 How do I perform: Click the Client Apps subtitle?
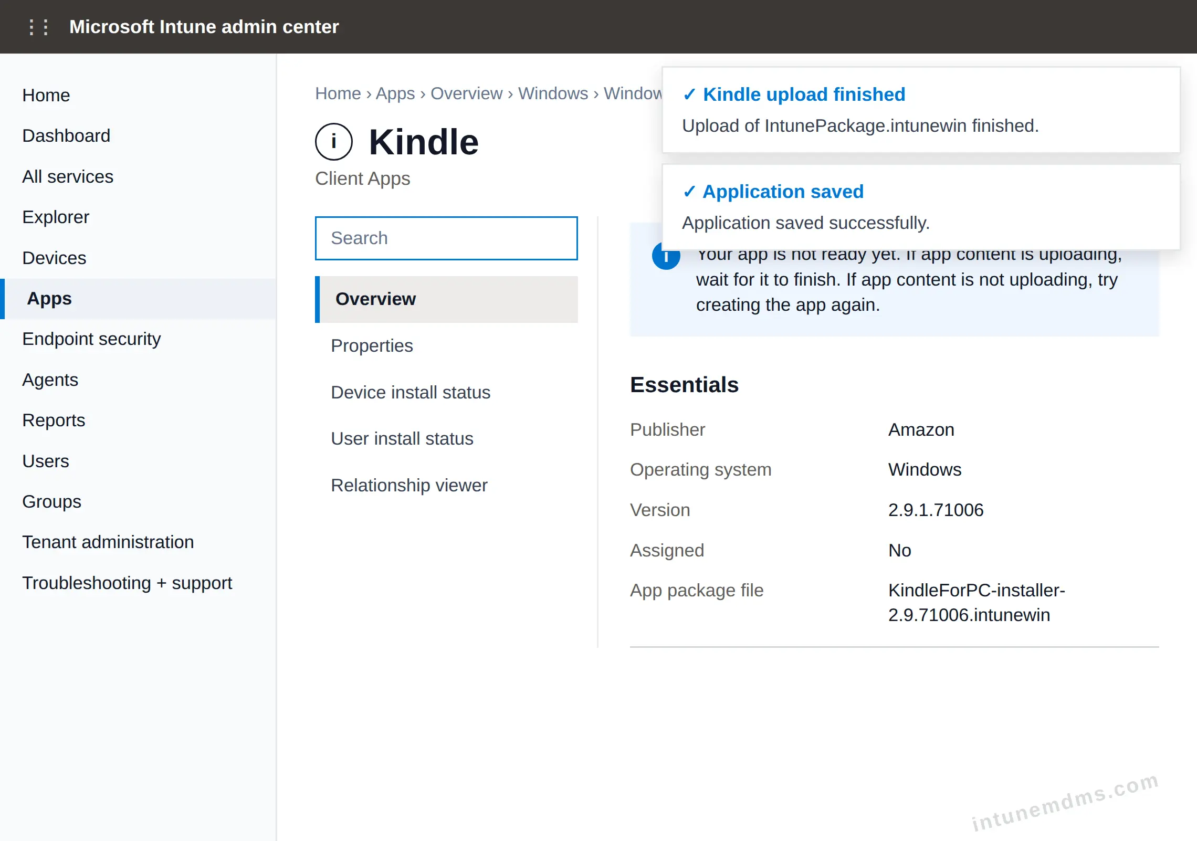363,179
